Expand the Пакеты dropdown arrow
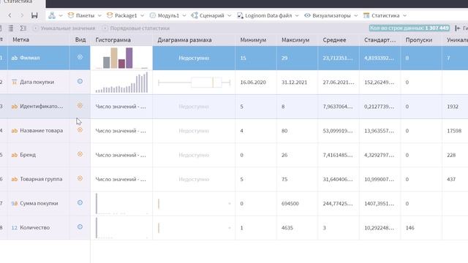 pos(99,15)
